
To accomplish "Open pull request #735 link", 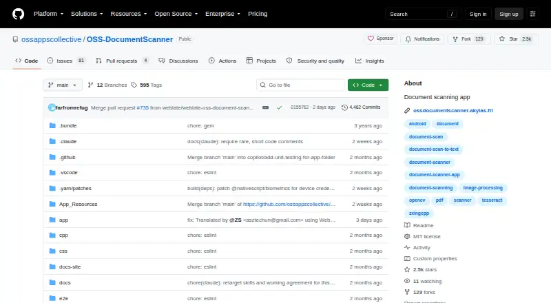I will pos(143,107).
